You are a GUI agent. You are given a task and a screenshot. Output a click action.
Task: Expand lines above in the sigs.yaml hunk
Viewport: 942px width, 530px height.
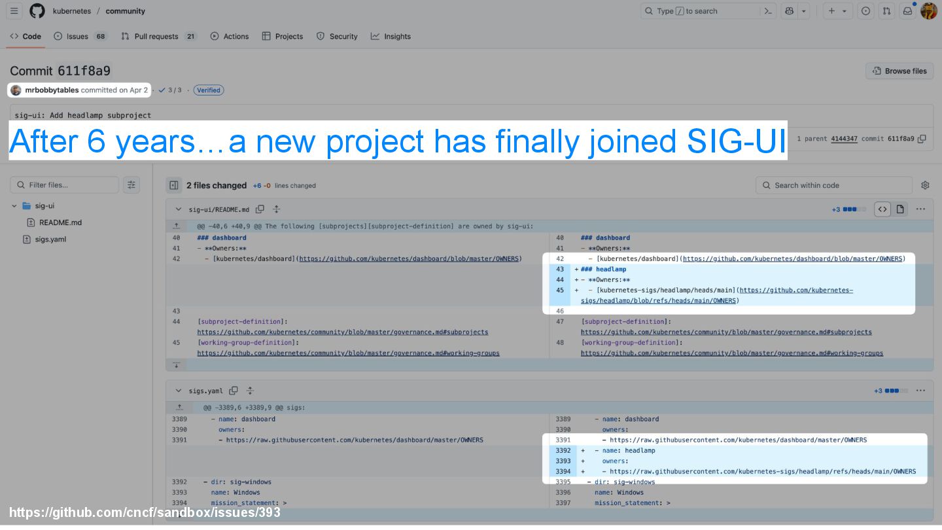(x=179, y=407)
